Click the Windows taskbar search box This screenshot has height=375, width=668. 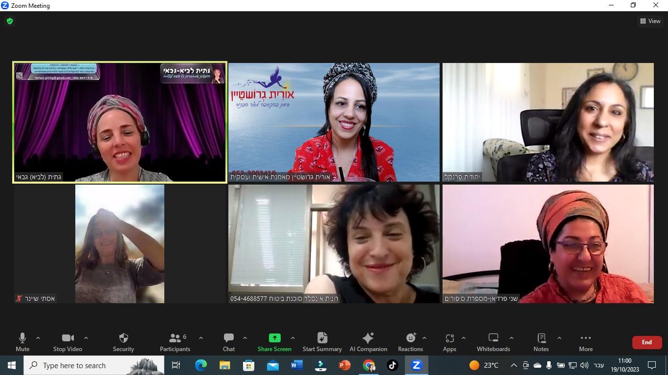(x=94, y=365)
